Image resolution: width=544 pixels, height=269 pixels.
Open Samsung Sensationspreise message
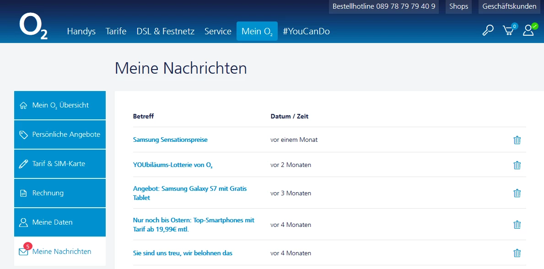[170, 140]
